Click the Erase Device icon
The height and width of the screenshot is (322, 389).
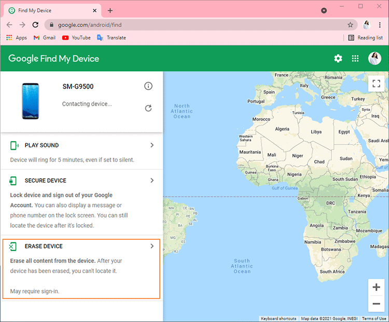click(12, 246)
